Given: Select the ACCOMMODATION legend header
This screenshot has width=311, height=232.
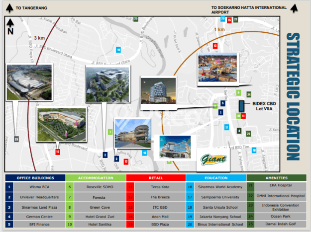Looking at the screenshot, I should (96, 178).
